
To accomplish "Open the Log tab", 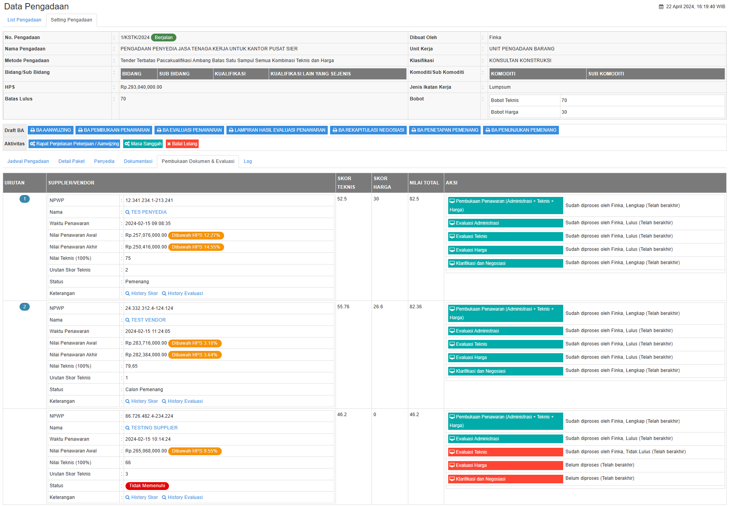I will 248,161.
